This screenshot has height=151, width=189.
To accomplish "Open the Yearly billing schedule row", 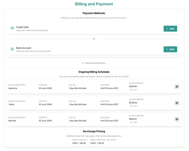I will coord(94,103).
